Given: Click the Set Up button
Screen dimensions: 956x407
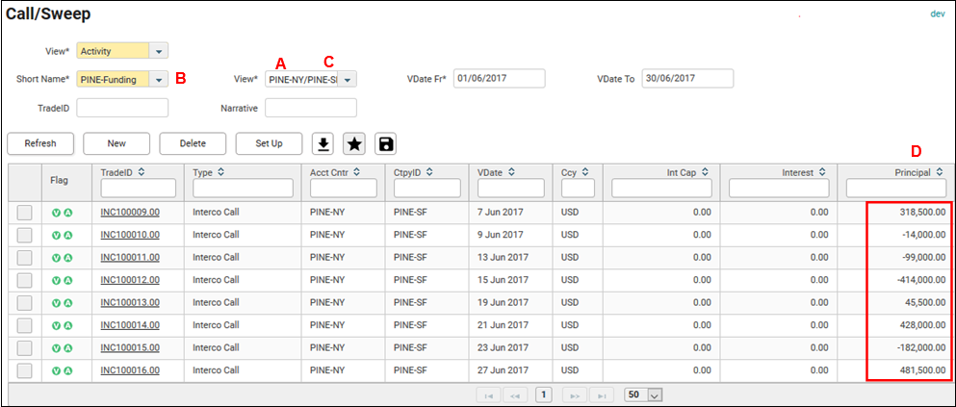Looking at the screenshot, I should (x=269, y=143).
